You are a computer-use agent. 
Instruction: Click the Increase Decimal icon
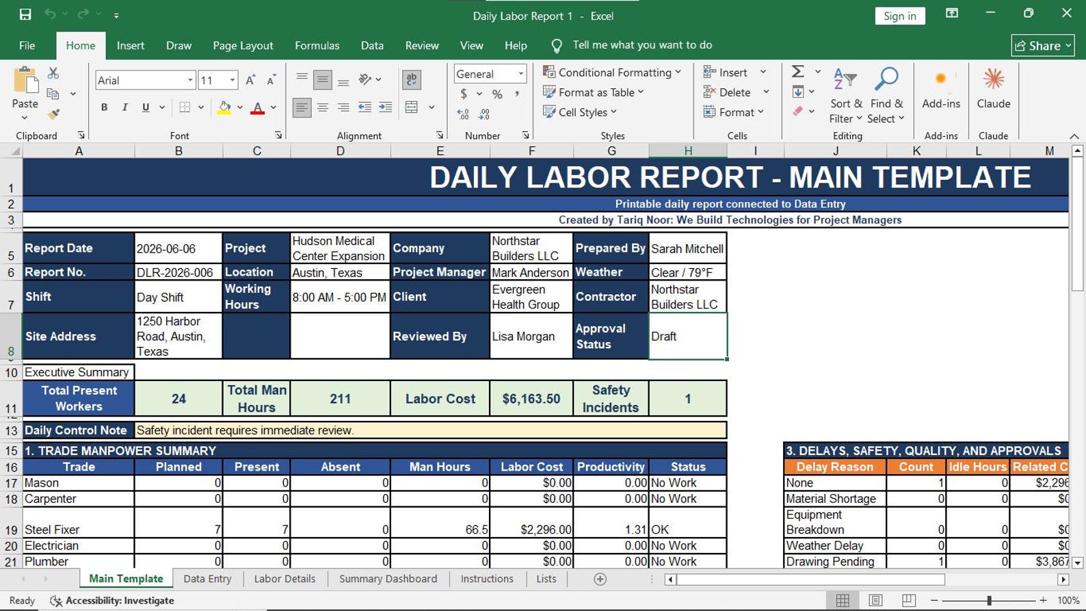pyautogui.click(x=463, y=114)
